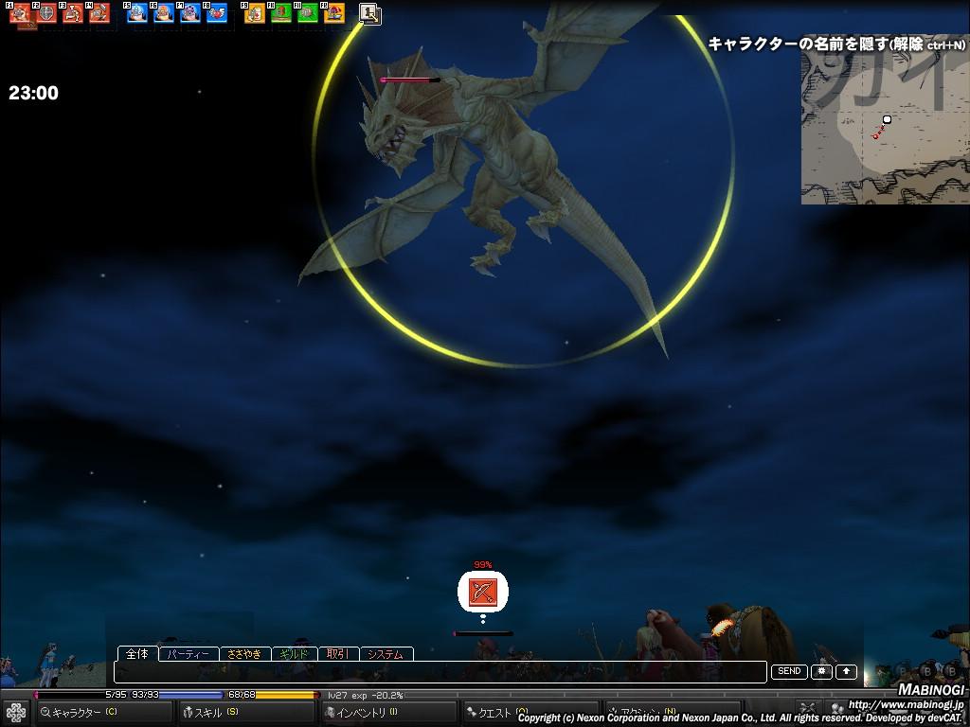Select the ささやき chat tab
This screenshot has height=727, width=970.
click(x=245, y=654)
